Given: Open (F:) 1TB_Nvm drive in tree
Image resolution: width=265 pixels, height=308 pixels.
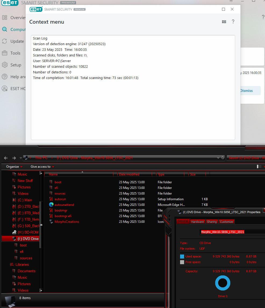Looking at the screenshot, I should click(x=28, y=219).
